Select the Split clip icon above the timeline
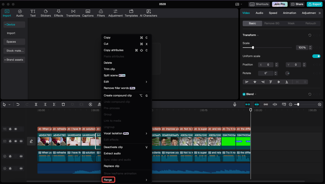Viewport: 325px width, 184px height. 36,104
